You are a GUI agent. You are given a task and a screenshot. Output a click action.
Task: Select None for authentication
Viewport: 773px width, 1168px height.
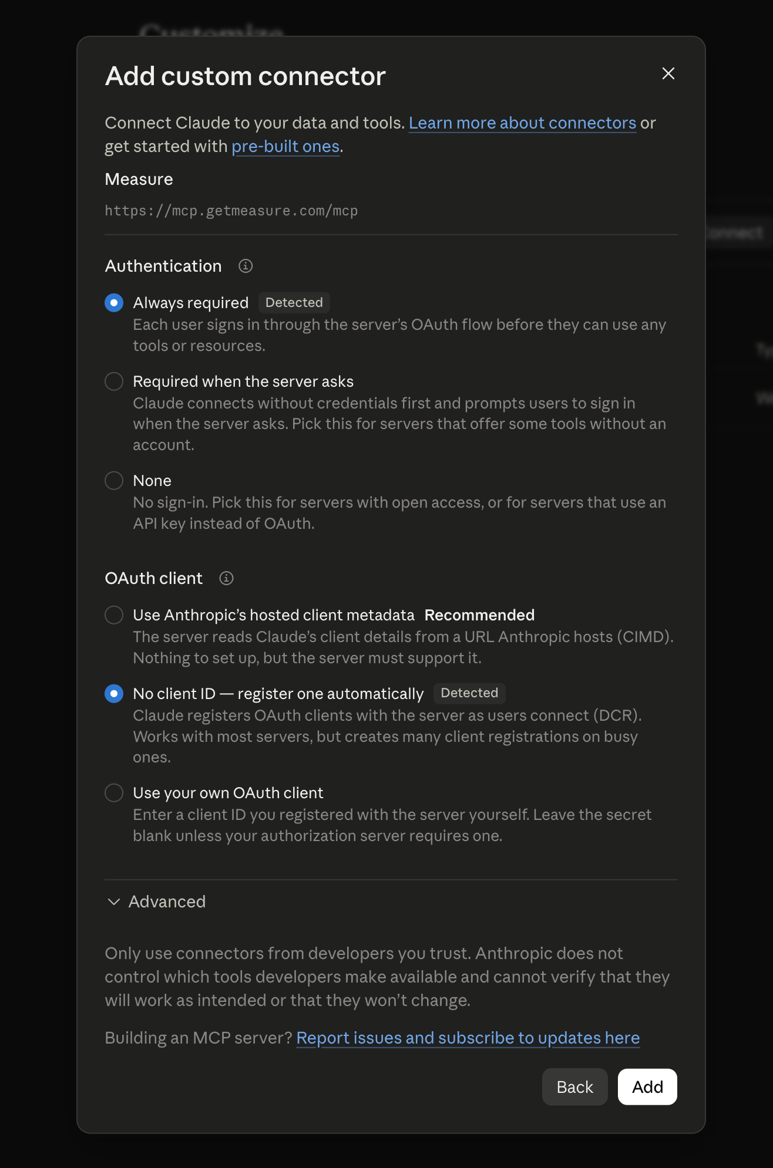(114, 481)
